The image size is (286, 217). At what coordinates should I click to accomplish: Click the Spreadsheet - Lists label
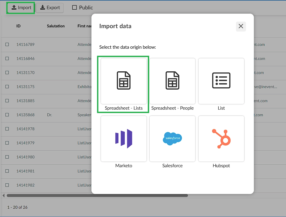pos(124,108)
